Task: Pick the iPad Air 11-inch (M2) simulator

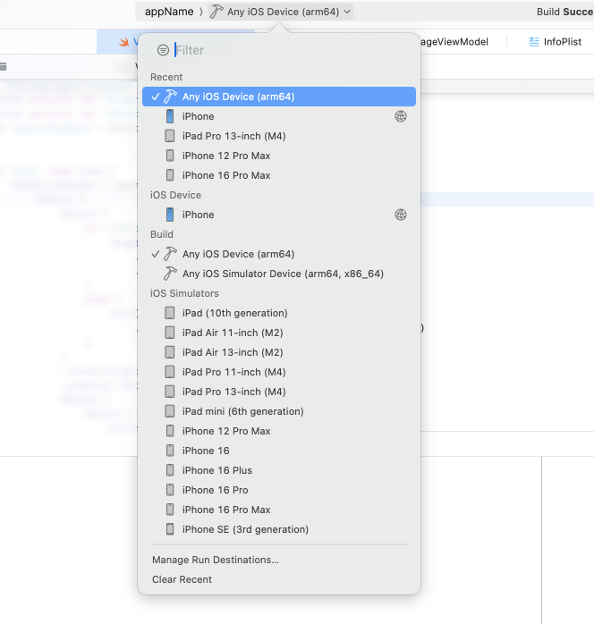Action: [279, 333]
